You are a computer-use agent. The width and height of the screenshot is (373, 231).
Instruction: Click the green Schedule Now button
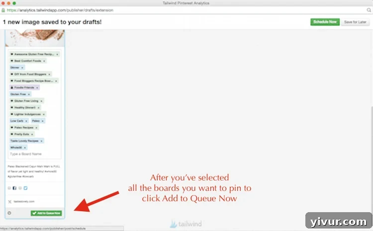coord(325,22)
